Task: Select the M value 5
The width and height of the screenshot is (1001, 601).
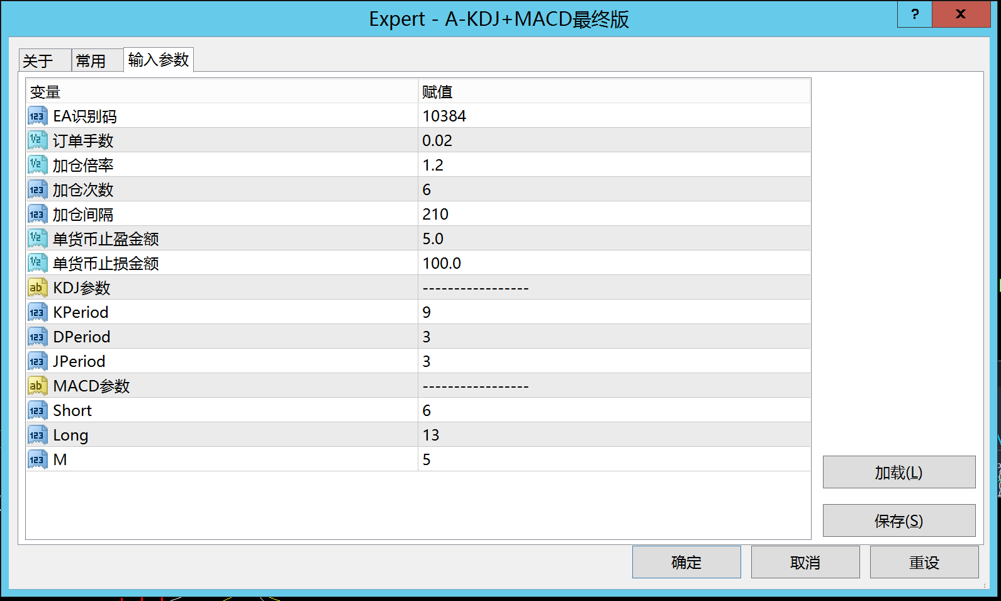Action: [x=427, y=459]
